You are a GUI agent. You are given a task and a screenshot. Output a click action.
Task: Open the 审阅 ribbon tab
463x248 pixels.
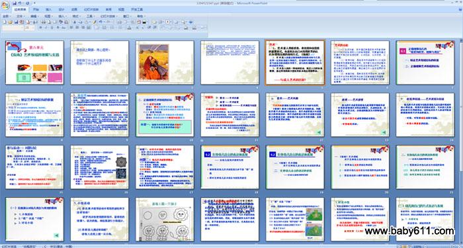[x=108, y=9]
